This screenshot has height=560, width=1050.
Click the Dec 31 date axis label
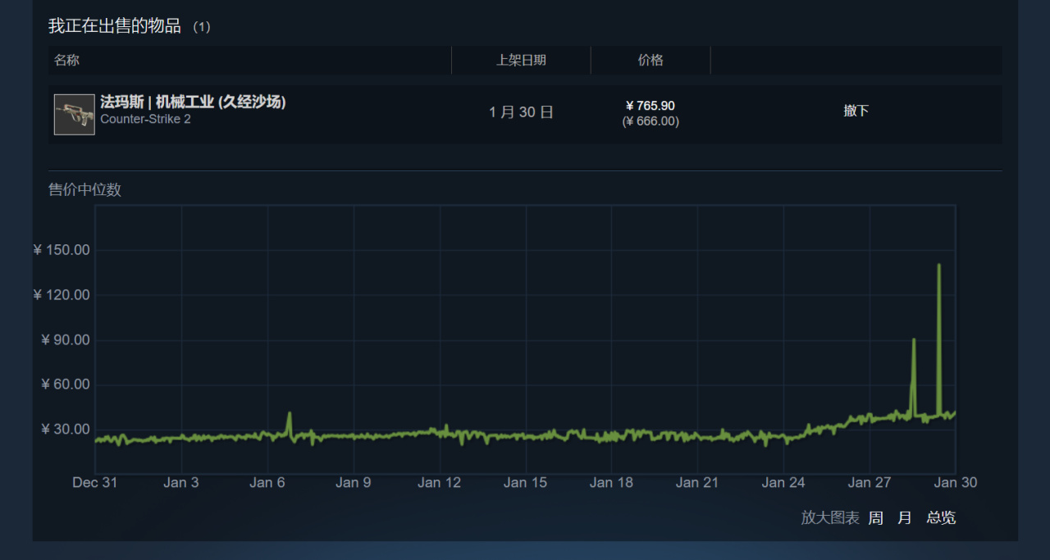coord(95,483)
